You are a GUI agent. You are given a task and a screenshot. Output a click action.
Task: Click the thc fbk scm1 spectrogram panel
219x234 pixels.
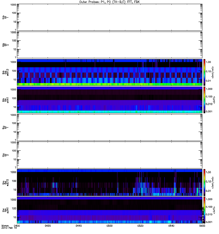tap(109, 210)
